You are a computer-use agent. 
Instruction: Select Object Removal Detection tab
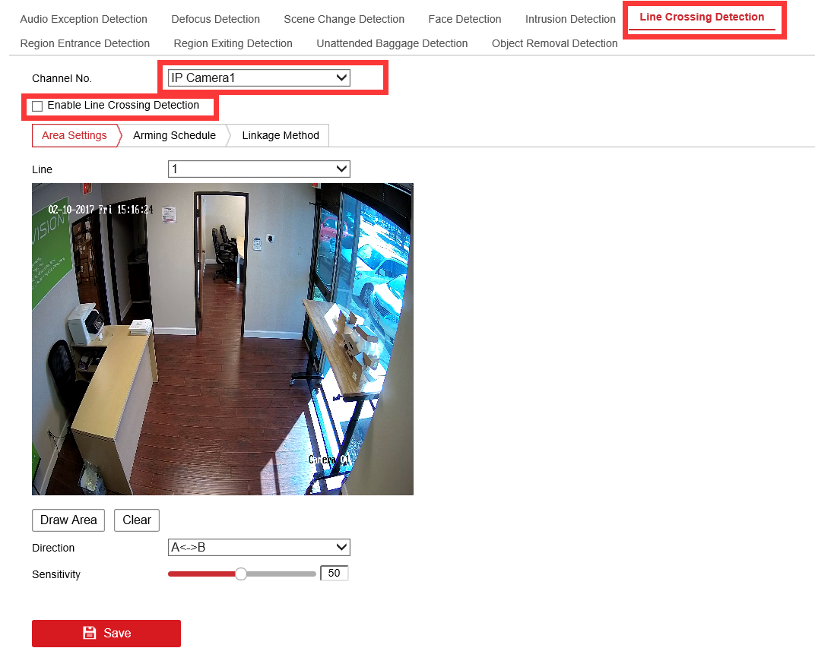[554, 43]
